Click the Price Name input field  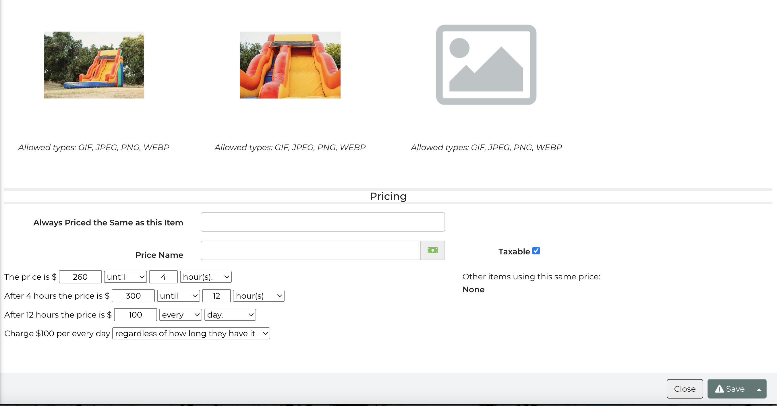pyautogui.click(x=310, y=250)
